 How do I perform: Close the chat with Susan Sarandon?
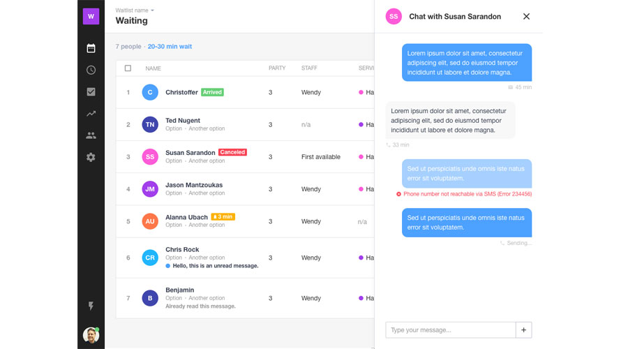(526, 17)
